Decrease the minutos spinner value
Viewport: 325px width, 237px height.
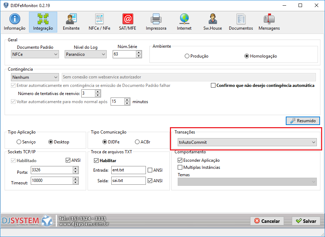tap(127, 103)
